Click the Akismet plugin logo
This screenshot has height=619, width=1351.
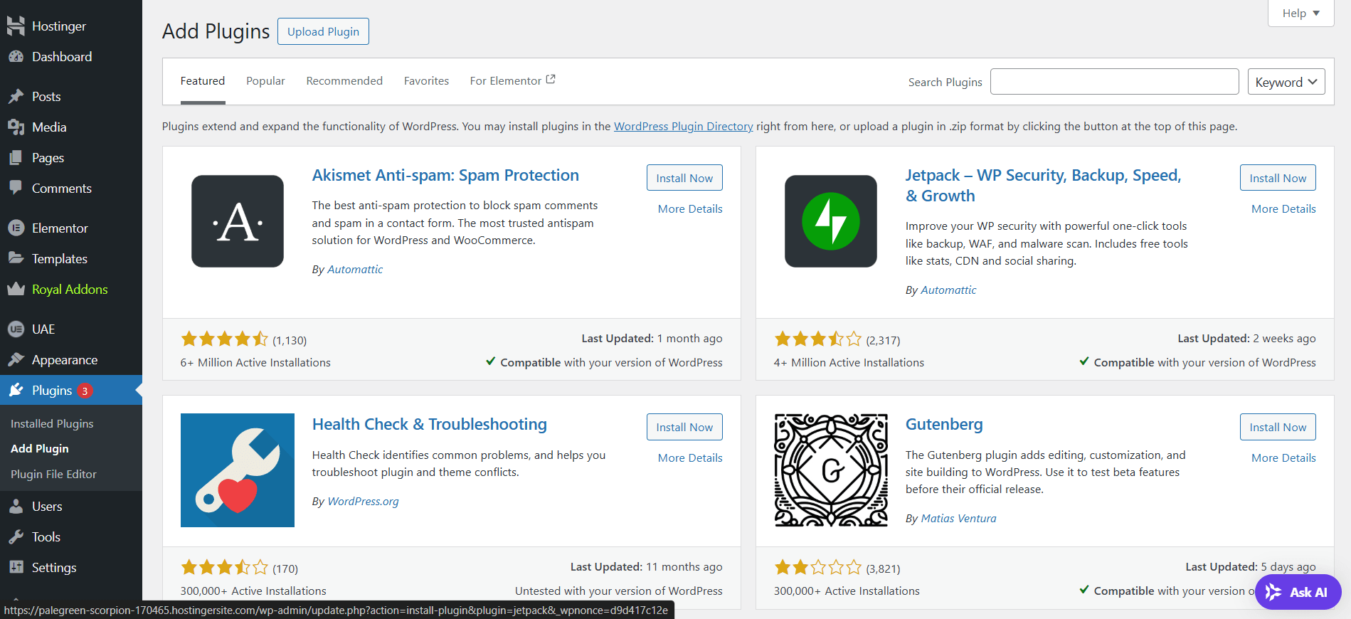(x=238, y=221)
